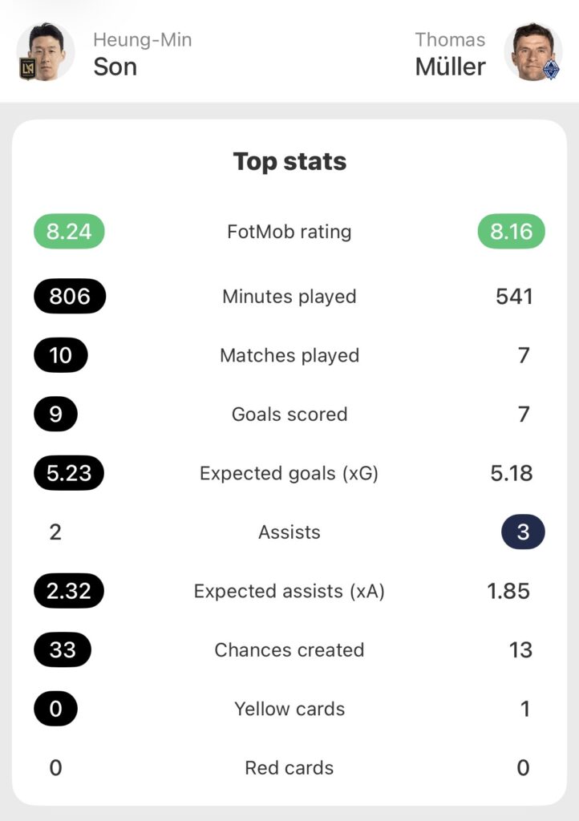Open Thomas Müller's player name link
Screen dimensions: 579x821
[450, 55]
